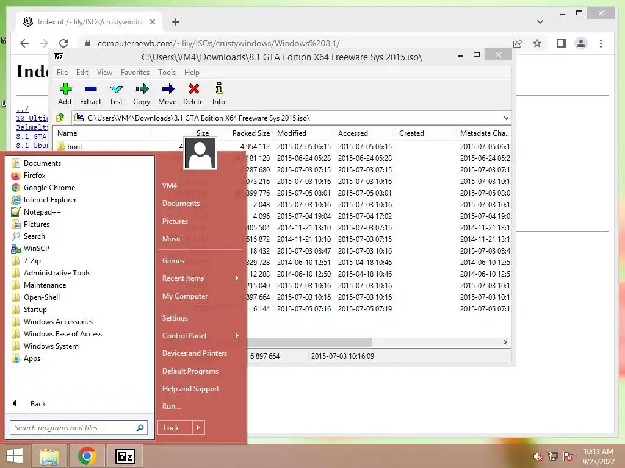Open My Computer from the start menu
Image resolution: width=625 pixels, height=468 pixels.
pyautogui.click(x=184, y=296)
